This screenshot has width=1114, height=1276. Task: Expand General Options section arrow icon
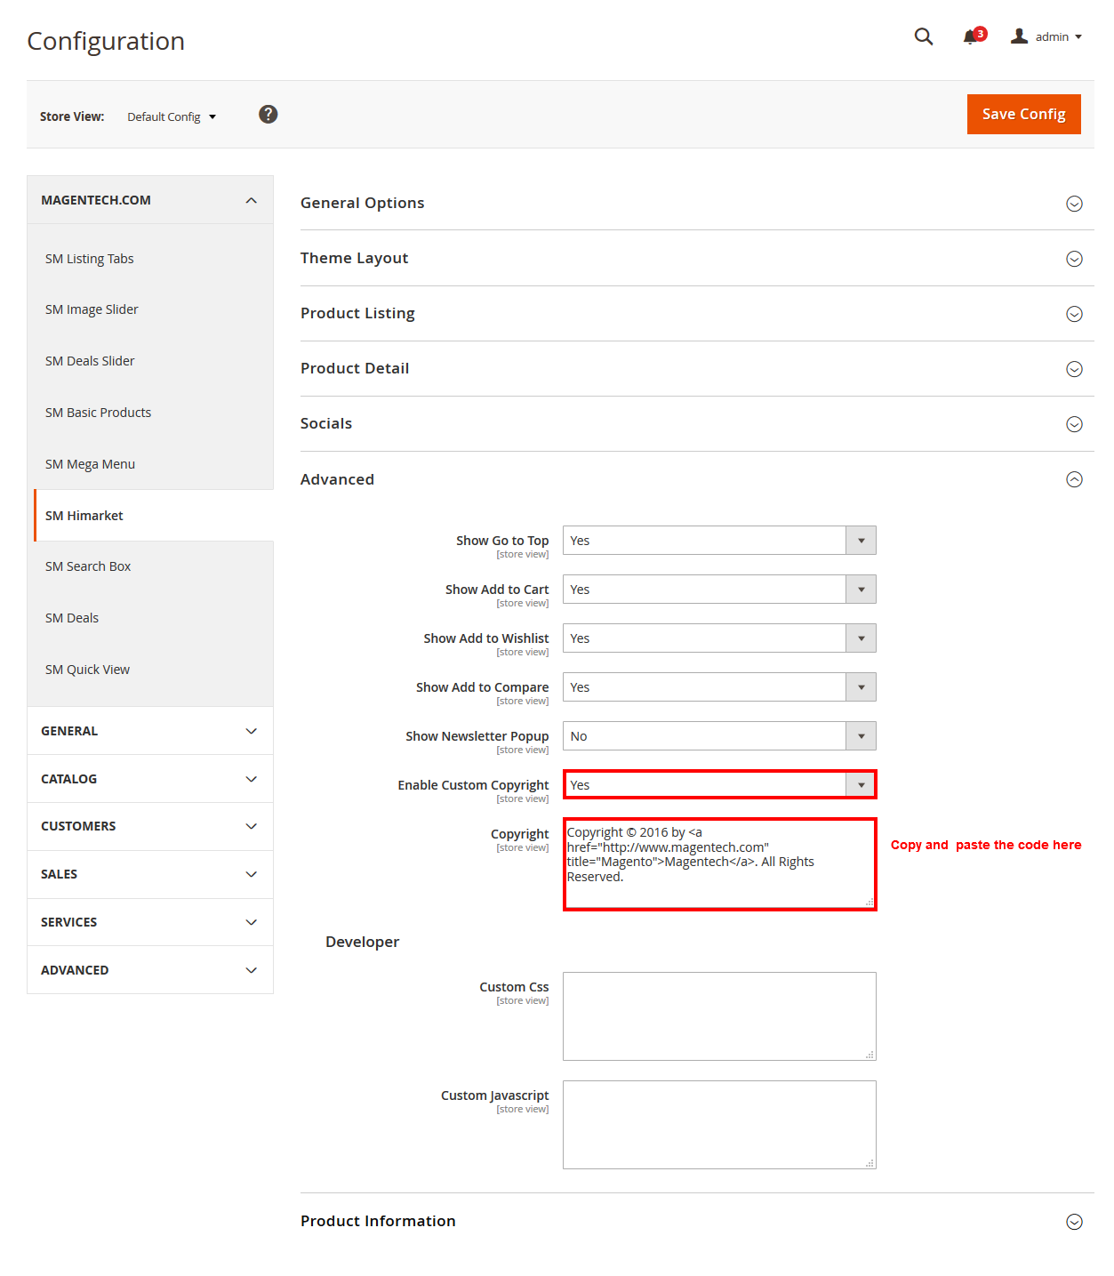[x=1074, y=204]
